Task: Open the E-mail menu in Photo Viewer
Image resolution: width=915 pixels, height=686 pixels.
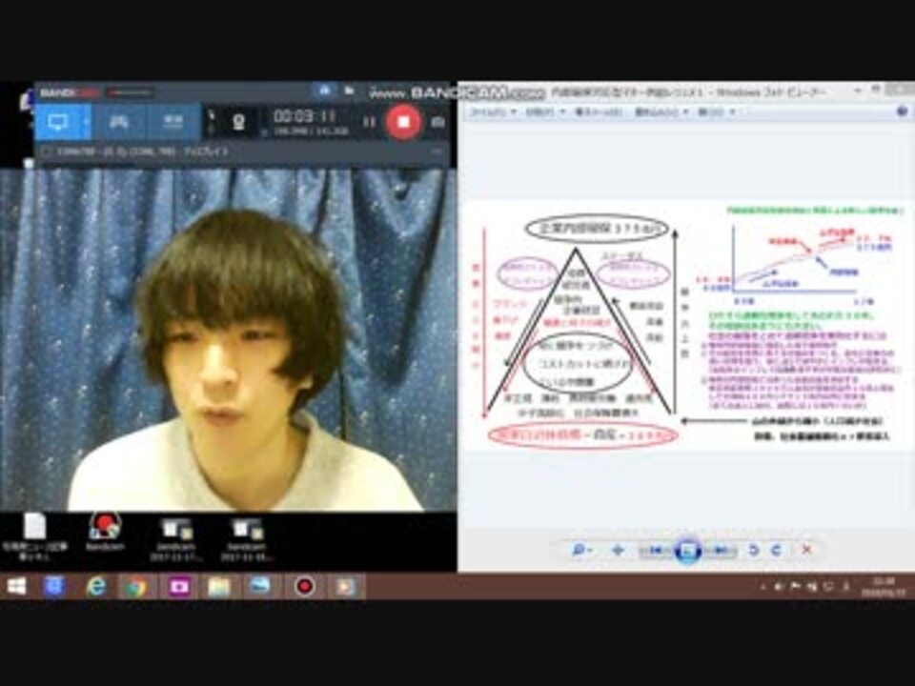Action: 599,111
